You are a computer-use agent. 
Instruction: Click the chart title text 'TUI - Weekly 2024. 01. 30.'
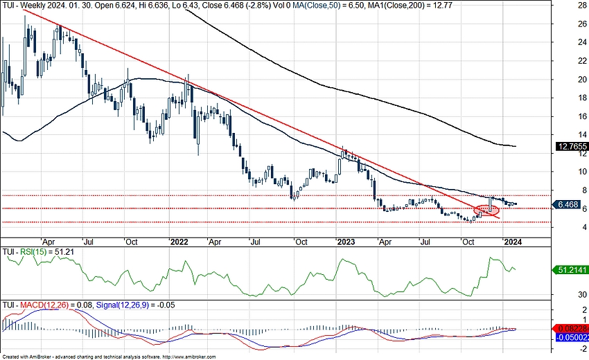47,5
